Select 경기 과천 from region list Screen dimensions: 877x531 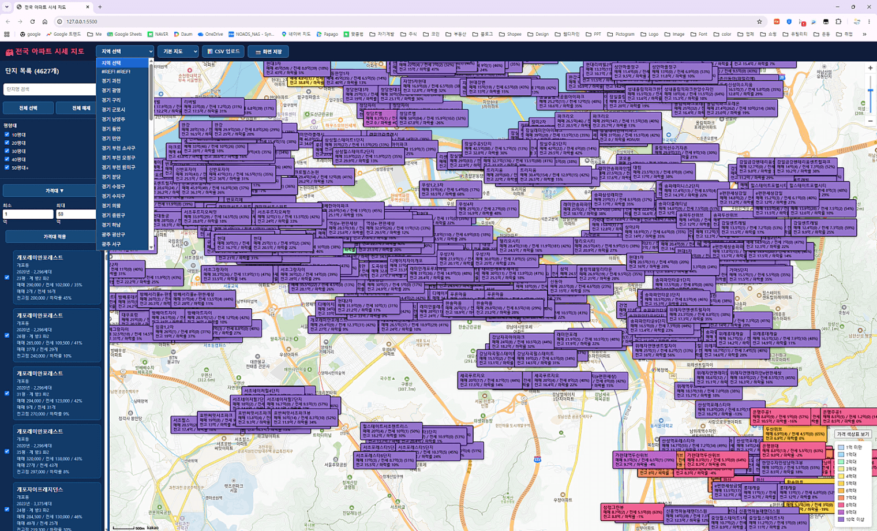click(x=122, y=81)
